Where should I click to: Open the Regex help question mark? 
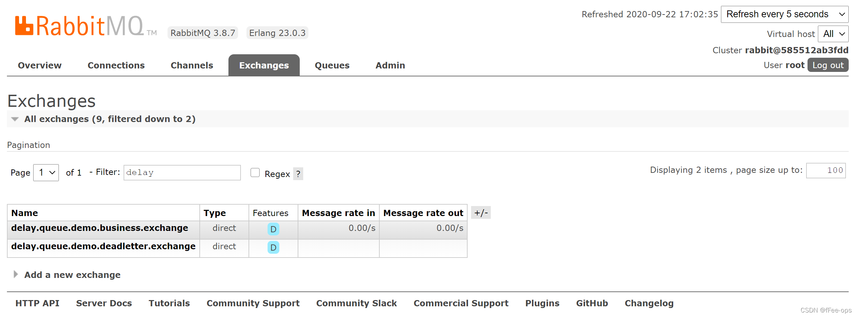(298, 174)
